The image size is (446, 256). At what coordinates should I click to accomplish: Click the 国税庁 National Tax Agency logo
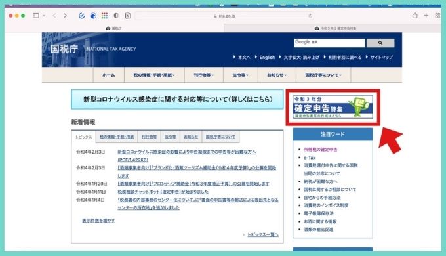[x=93, y=49]
